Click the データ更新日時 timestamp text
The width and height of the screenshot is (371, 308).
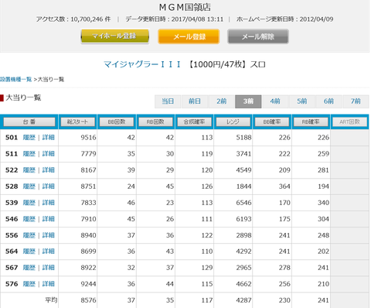[x=175, y=19]
